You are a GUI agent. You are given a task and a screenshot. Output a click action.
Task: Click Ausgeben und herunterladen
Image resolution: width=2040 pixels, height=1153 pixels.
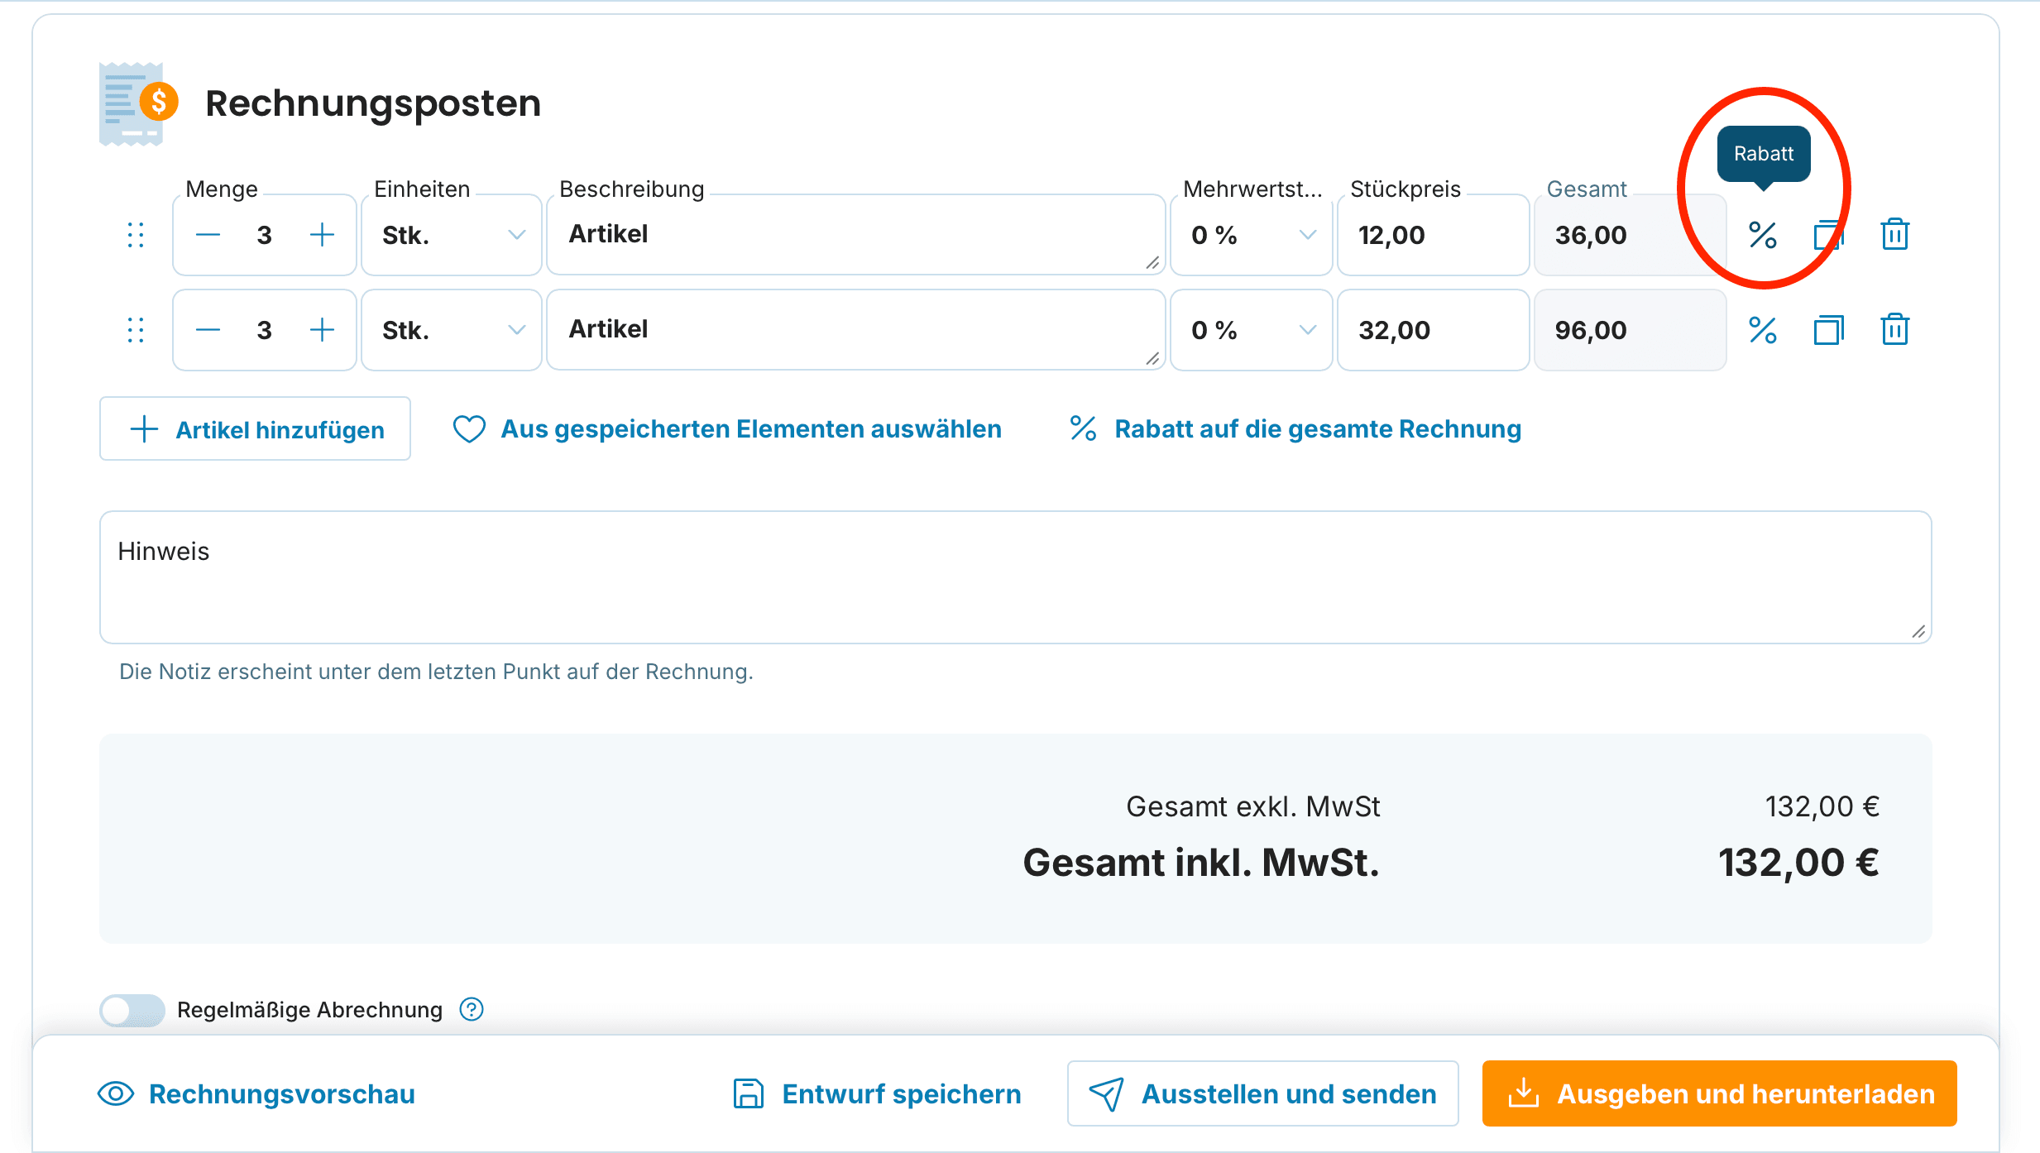click(1720, 1094)
